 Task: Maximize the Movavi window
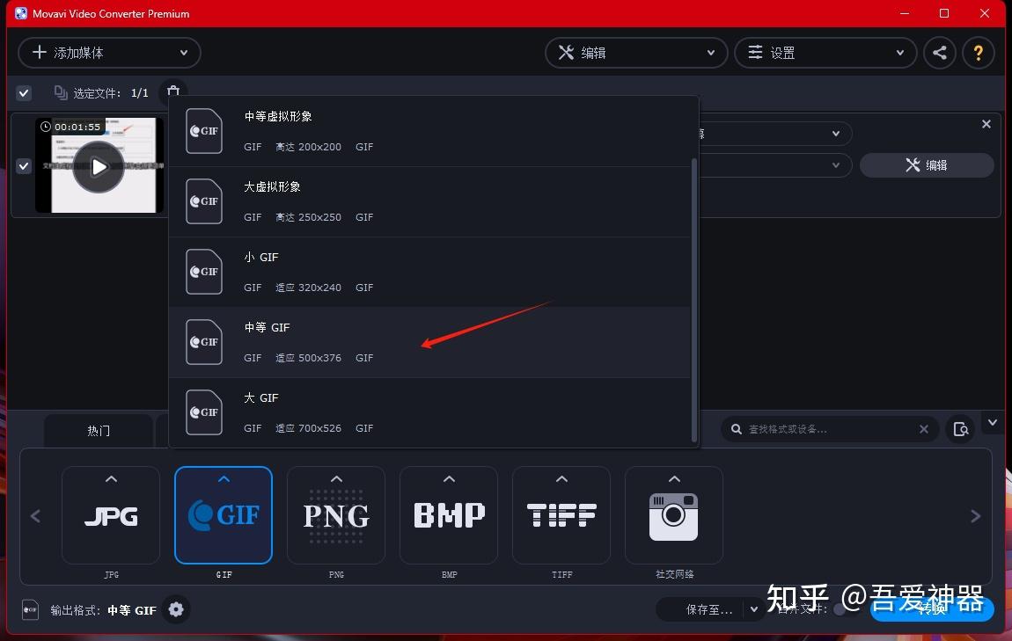point(944,13)
